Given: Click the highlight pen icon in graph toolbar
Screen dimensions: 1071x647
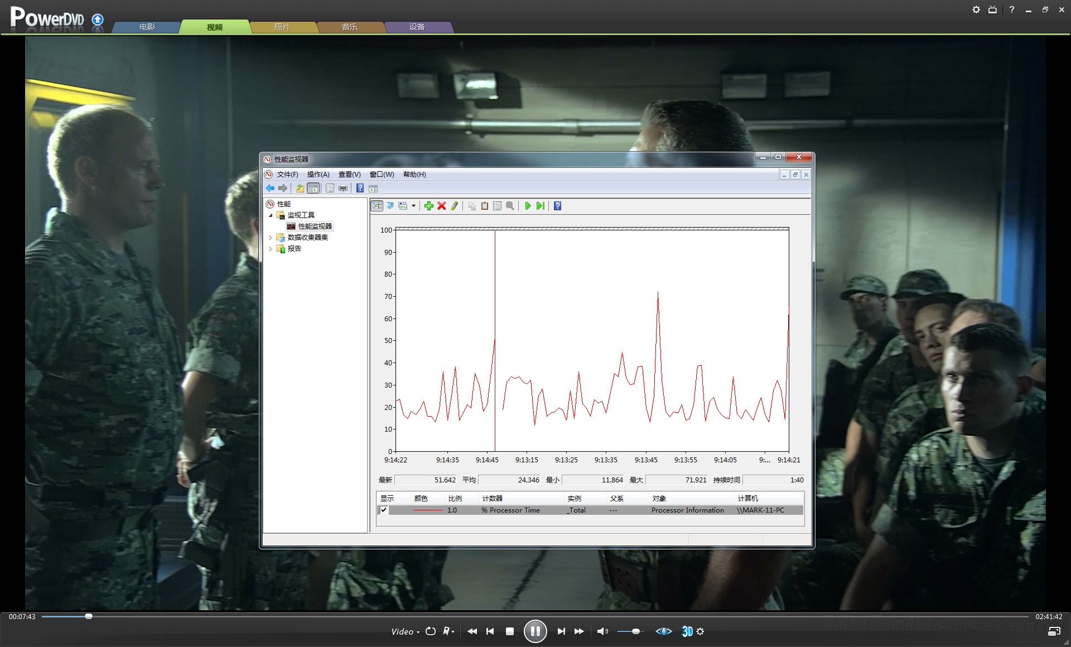Looking at the screenshot, I should (455, 206).
